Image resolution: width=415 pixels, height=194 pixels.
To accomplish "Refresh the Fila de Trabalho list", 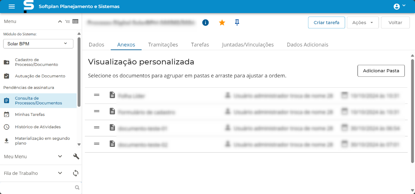I will click(76, 173).
